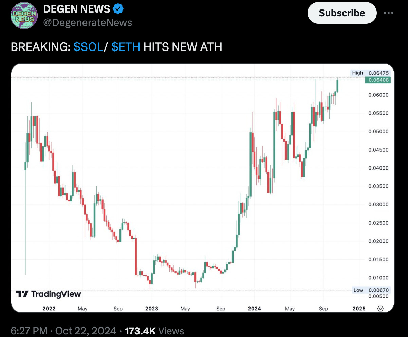The height and width of the screenshot is (337, 408).
Task: Open the $SOL cashtag link
Action: point(88,47)
